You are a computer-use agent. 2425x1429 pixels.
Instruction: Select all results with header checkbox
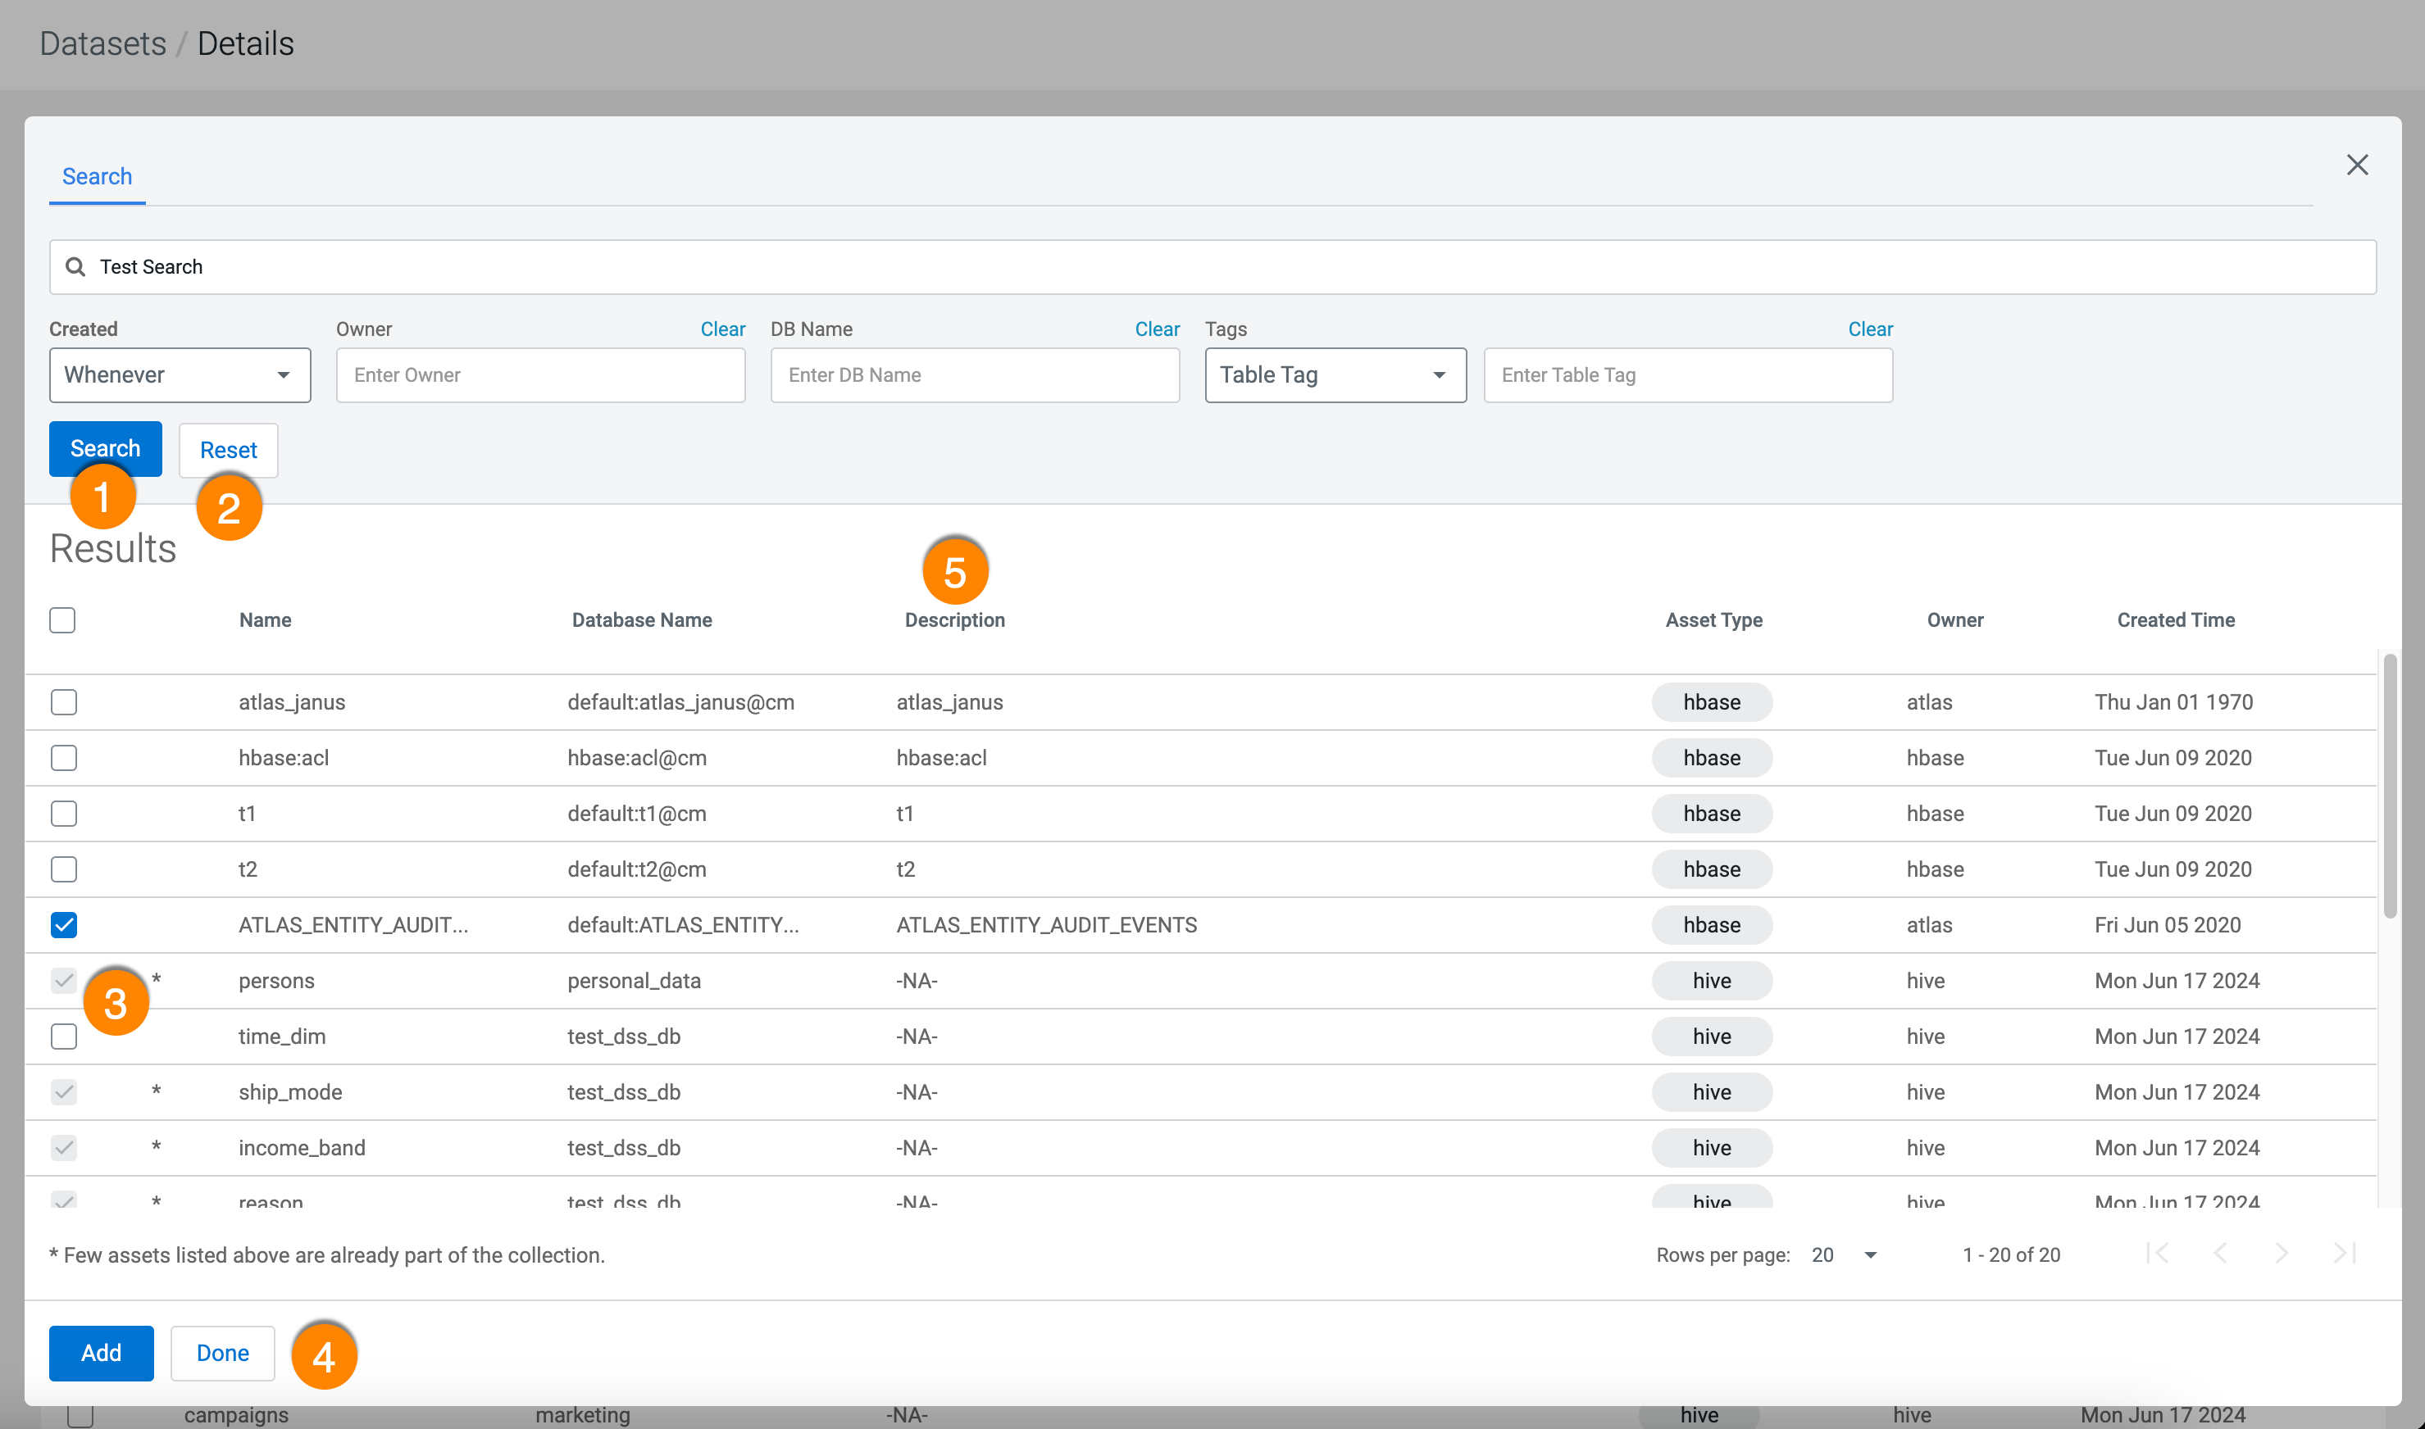tap(62, 620)
